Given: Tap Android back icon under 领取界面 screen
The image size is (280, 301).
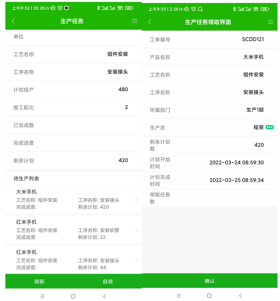Looking at the screenshot, I should point(240,296).
